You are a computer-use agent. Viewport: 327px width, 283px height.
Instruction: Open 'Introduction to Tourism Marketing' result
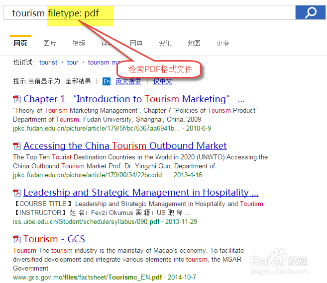pos(134,99)
